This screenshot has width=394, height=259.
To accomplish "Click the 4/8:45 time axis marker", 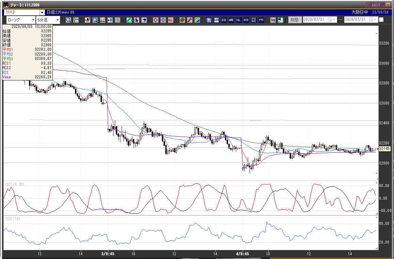I will coord(242,254).
